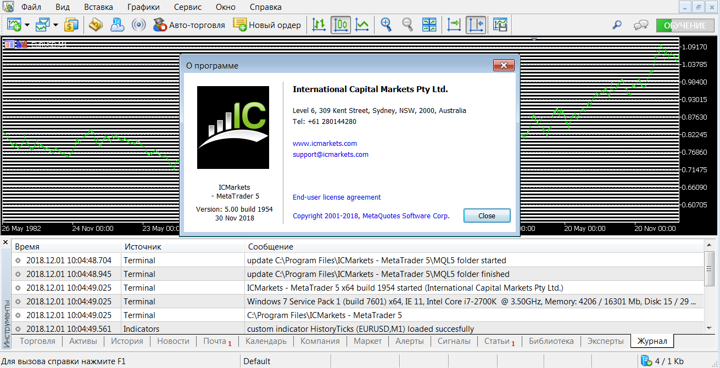Click the journal scrollbar down arrow
This screenshot has height=368, width=720.
pos(709,328)
